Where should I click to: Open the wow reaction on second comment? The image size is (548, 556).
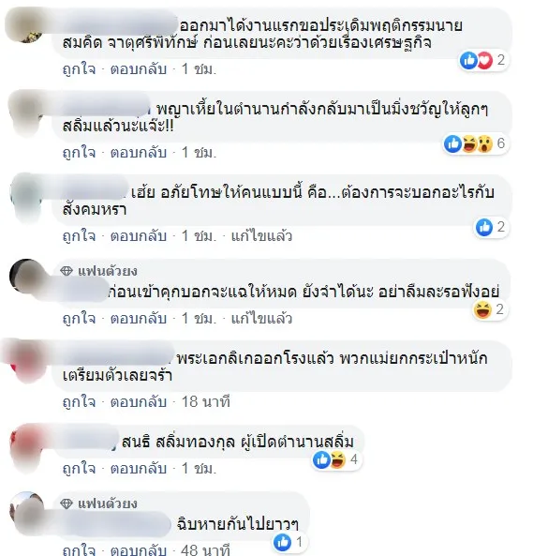point(484,143)
